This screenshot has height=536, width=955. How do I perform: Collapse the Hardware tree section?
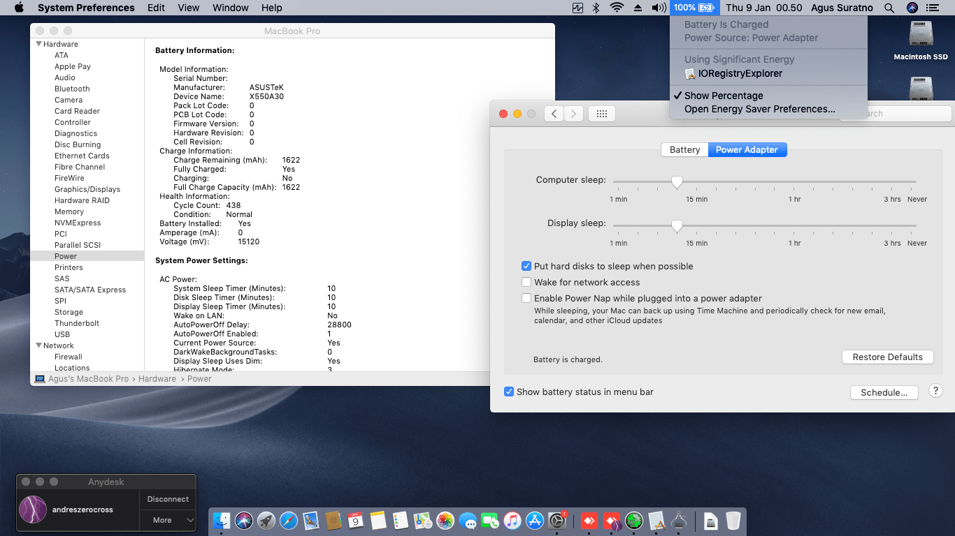(x=38, y=44)
